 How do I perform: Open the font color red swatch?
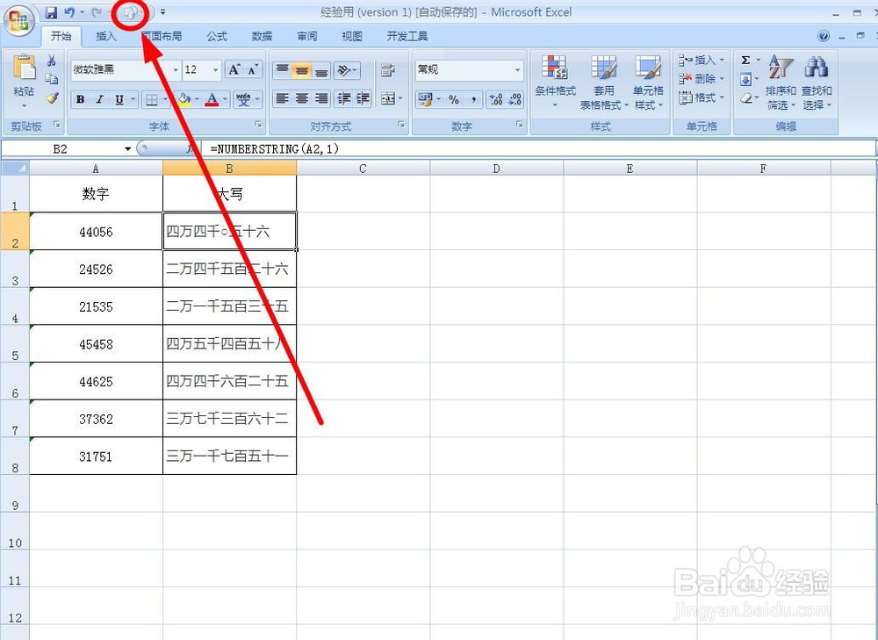(213, 99)
